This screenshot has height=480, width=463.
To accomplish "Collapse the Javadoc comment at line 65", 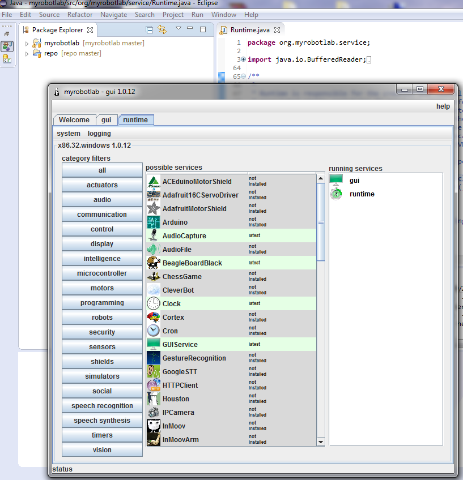I will [x=243, y=76].
